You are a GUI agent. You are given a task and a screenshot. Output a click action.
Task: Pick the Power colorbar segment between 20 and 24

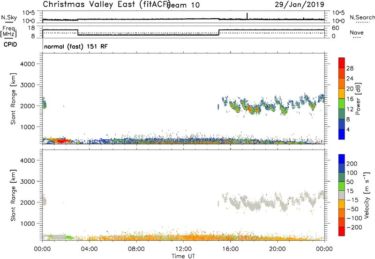(342, 83)
